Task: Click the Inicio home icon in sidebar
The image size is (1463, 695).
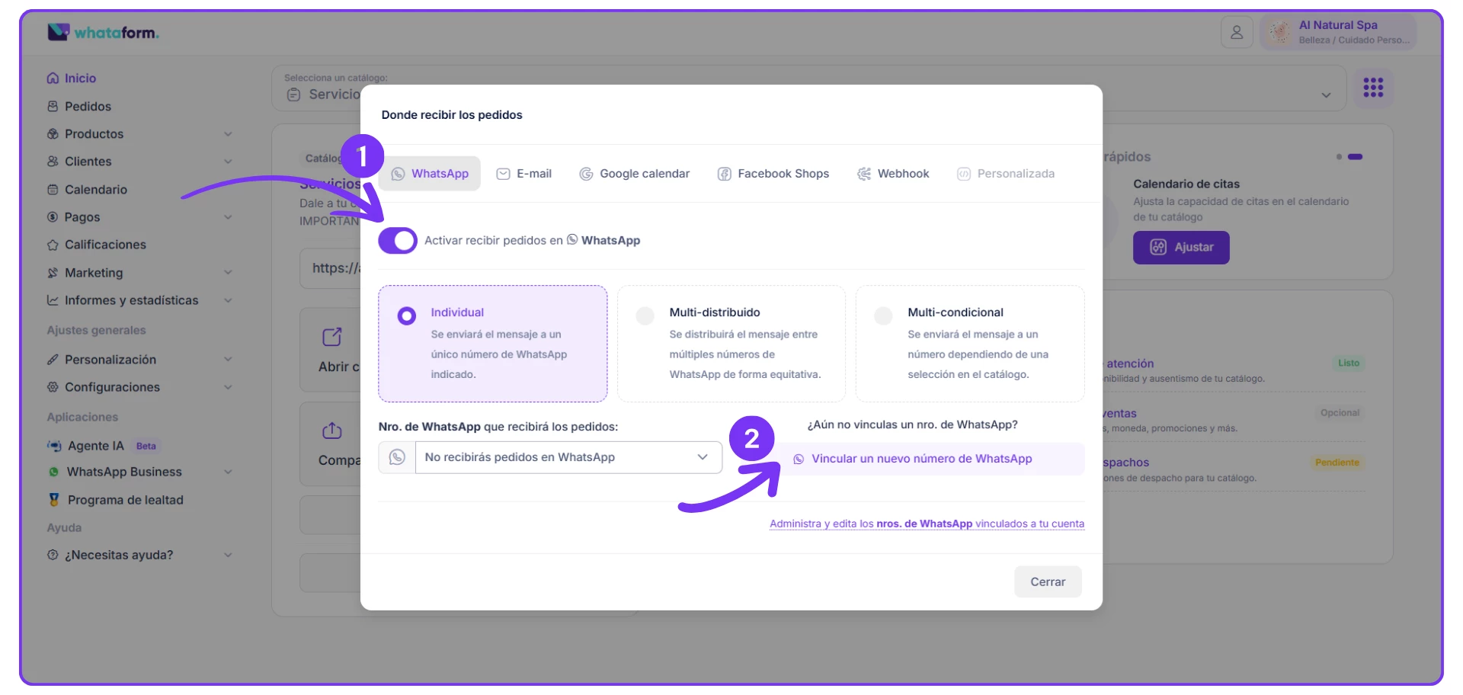Action: coord(53,78)
